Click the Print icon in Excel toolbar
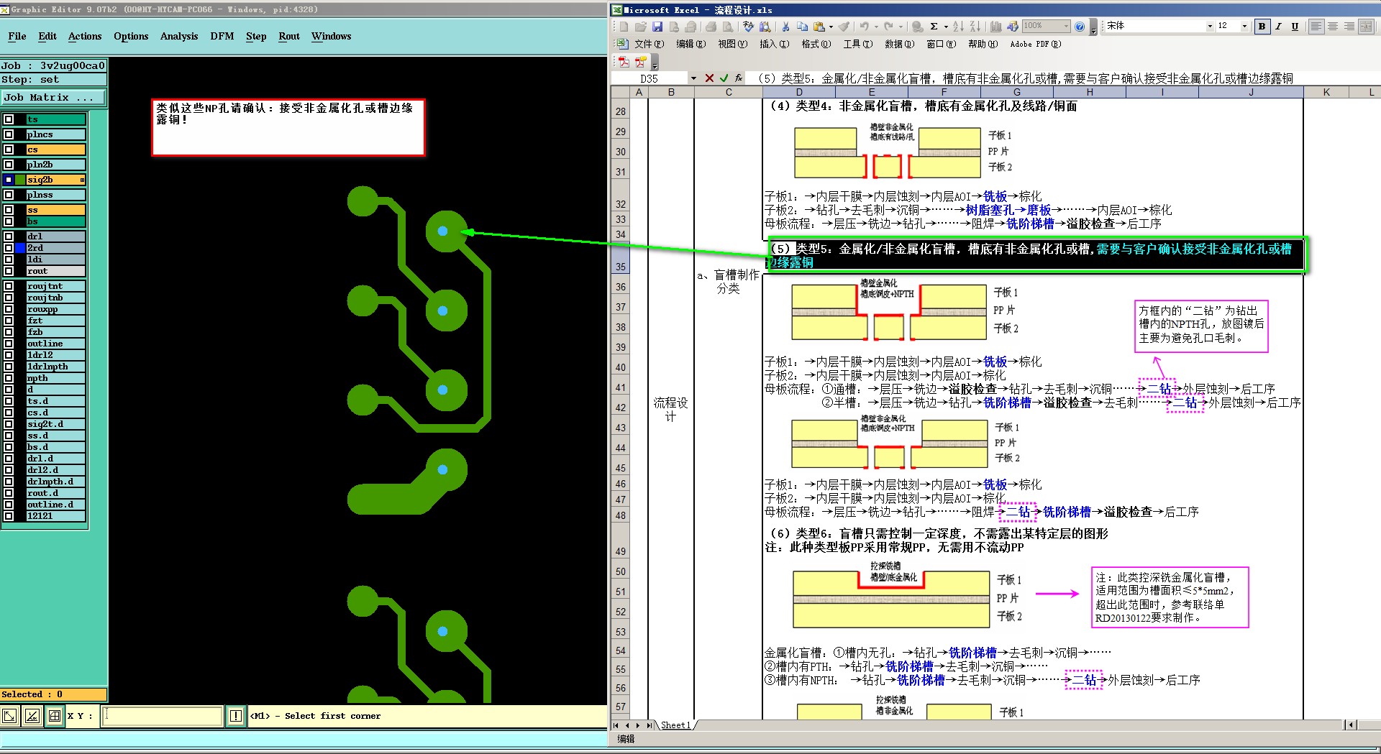The width and height of the screenshot is (1381, 754). [711, 27]
